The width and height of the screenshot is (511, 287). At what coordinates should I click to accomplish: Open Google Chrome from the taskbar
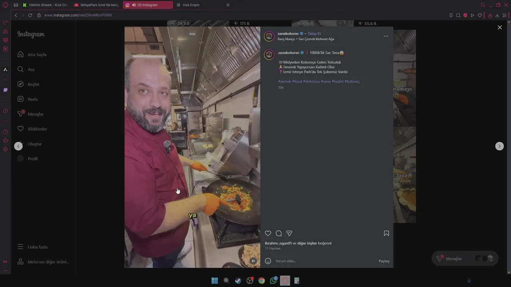(261, 281)
